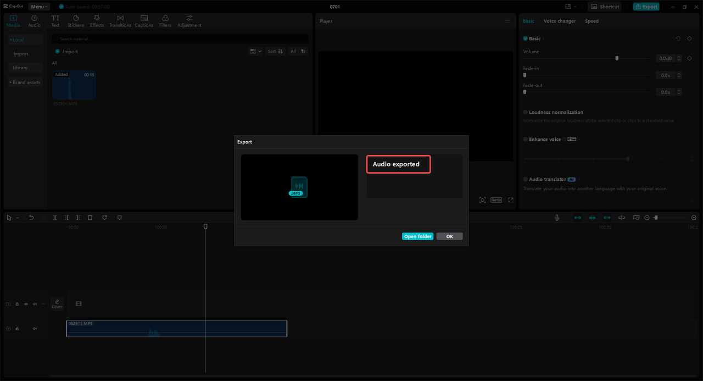Click the first shield marker icon with plus

105,218
